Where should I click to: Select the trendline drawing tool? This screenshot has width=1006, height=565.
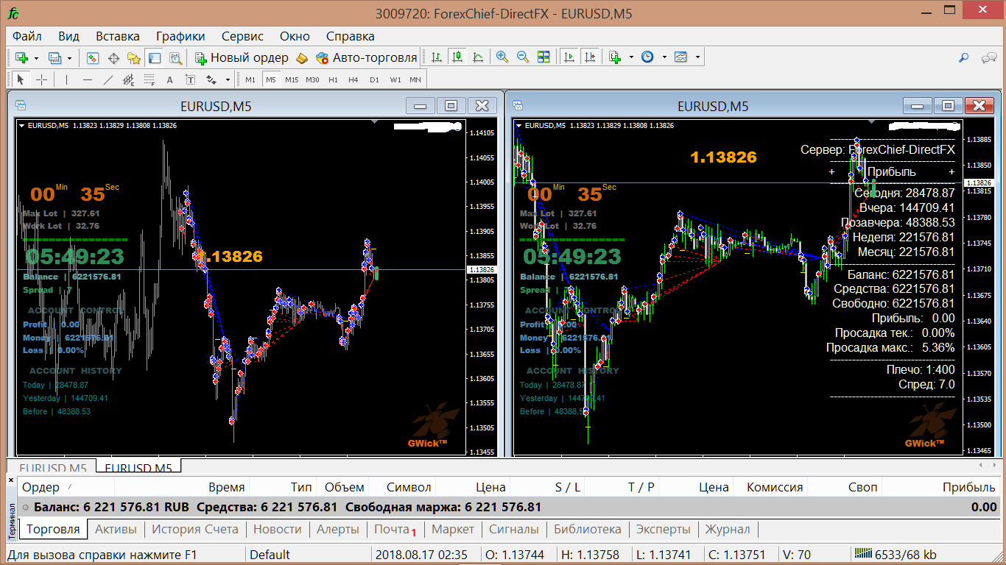point(108,79)
